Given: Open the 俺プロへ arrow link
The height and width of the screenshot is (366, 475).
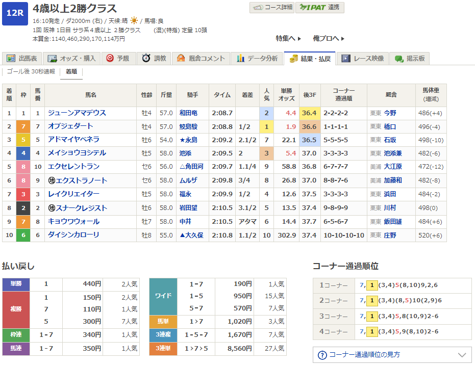Looking at the screenshot, I should [329, 38].
